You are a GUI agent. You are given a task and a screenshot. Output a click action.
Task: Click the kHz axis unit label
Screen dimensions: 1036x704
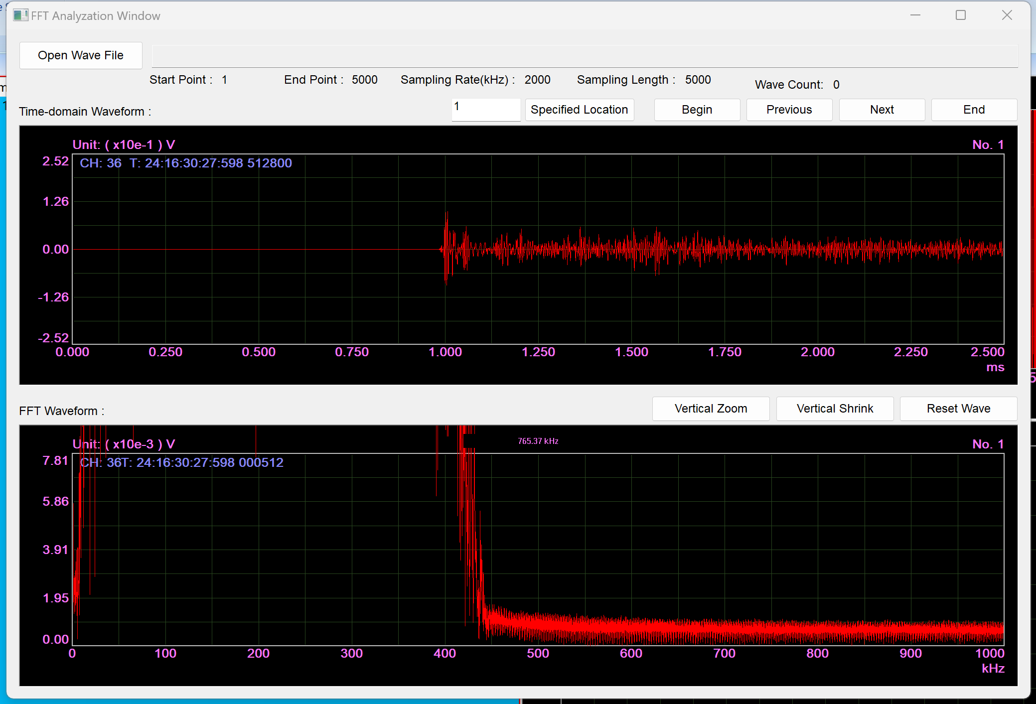993,669
